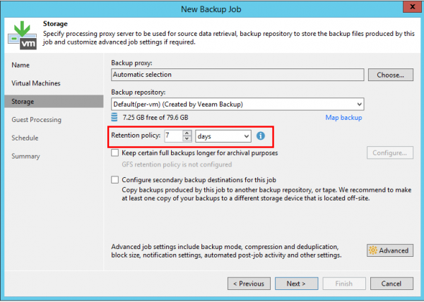The image size is (424, 302).
Task: Decrease retention policy value with down arrow
Action: [x=187, y=138]
